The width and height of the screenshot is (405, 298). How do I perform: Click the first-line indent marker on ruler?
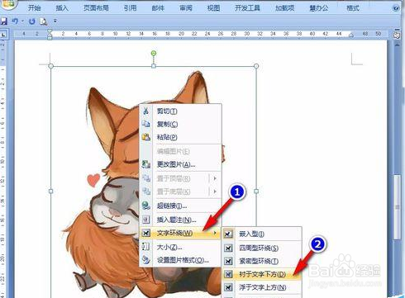50,31
